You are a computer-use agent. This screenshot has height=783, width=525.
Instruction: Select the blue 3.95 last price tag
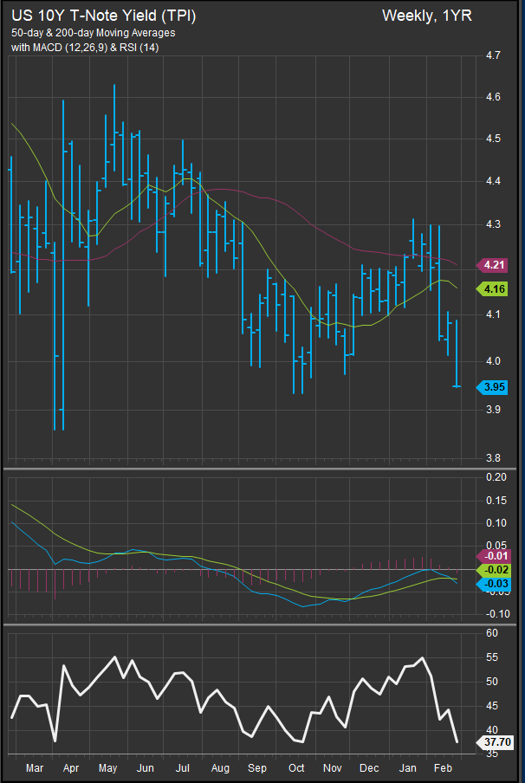pos(496,387)
